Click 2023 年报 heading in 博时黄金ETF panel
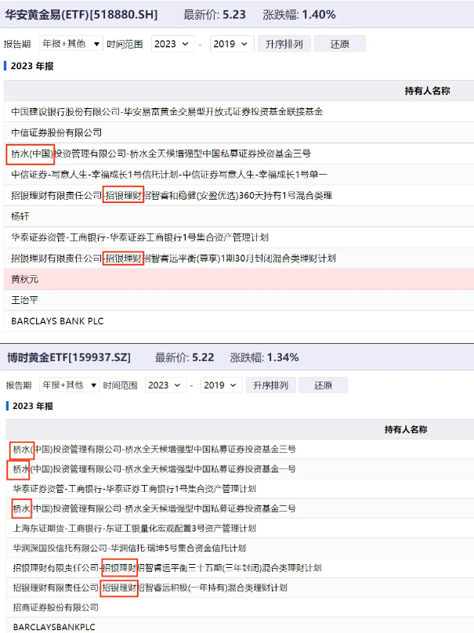Viewport: 474px width, 633px height. pyautogui.click(x=33, y=406)
